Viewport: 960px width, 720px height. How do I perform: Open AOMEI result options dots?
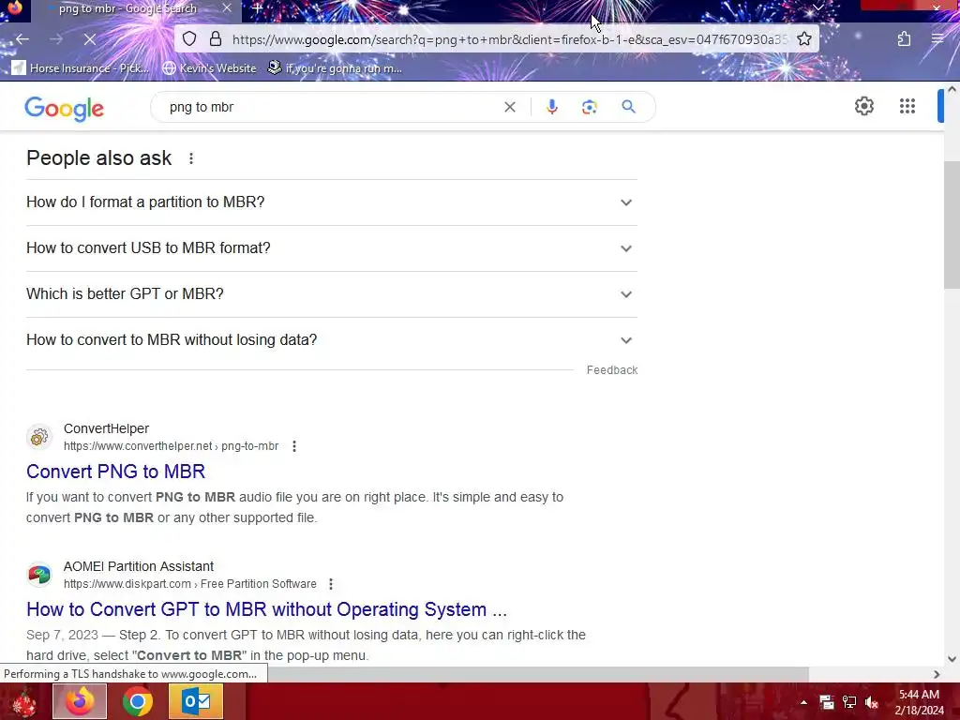[x=331, y=584]
